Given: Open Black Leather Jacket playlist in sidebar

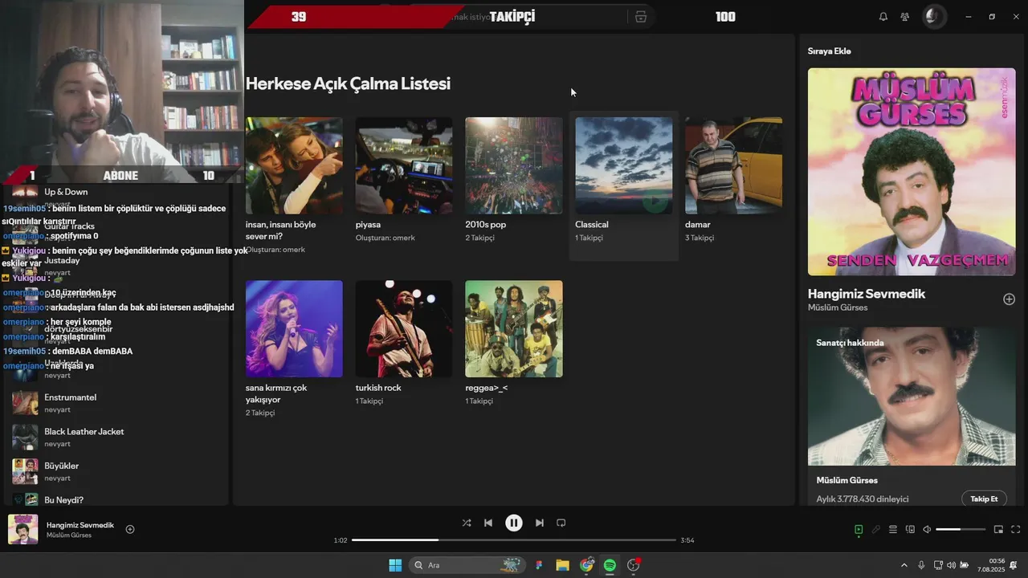Looking at the screenshot, I should pyautogui.click(x=116, y=438).
